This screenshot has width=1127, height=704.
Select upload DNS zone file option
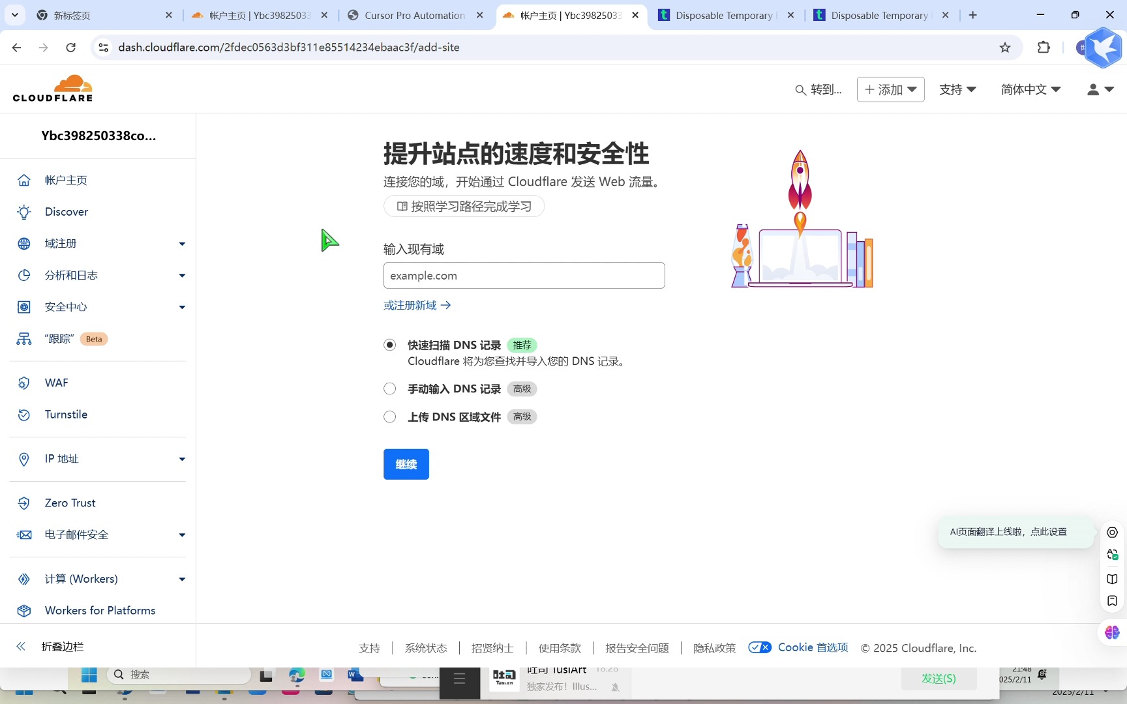389,417
